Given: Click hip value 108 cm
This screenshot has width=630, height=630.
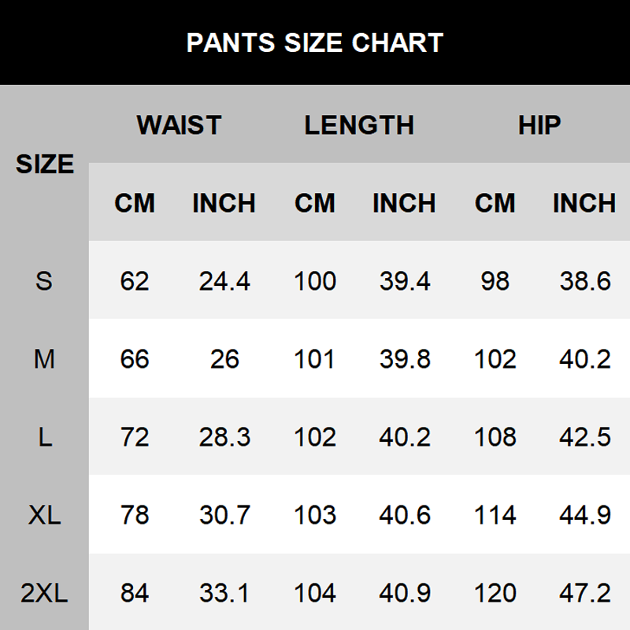Looking at the screenshot, I should pyautogui.click(x=495, y=437).
